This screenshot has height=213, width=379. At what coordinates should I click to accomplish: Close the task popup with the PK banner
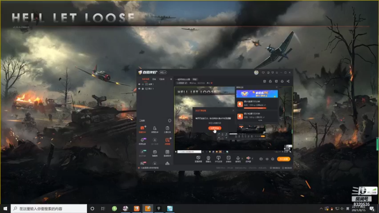coord(277,88)
